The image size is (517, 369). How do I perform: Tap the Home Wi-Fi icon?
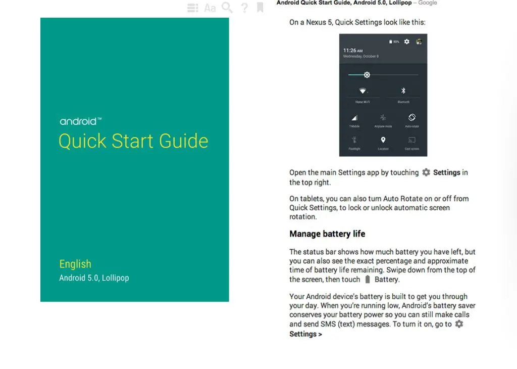[x=363, y=91]
